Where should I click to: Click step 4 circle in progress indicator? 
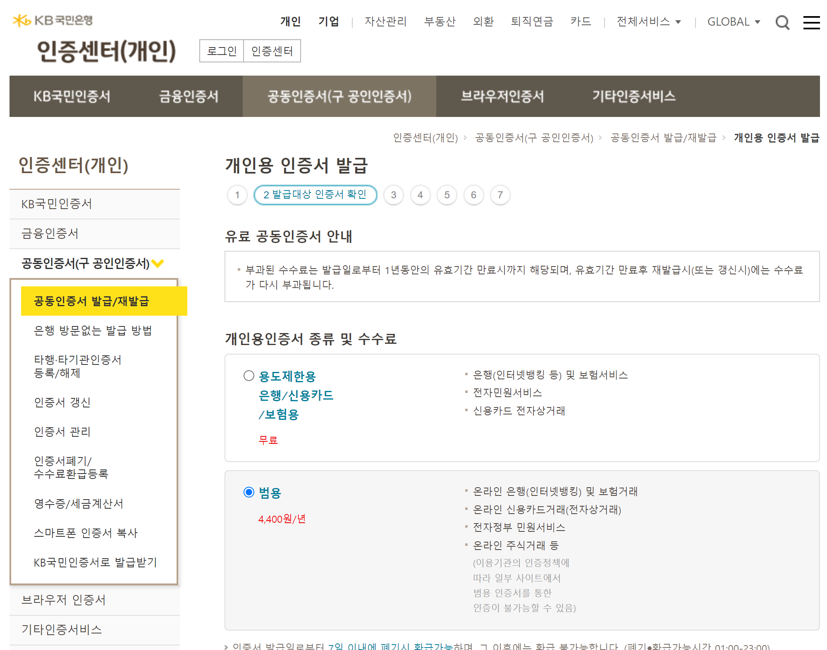click(x=420, y=195)
